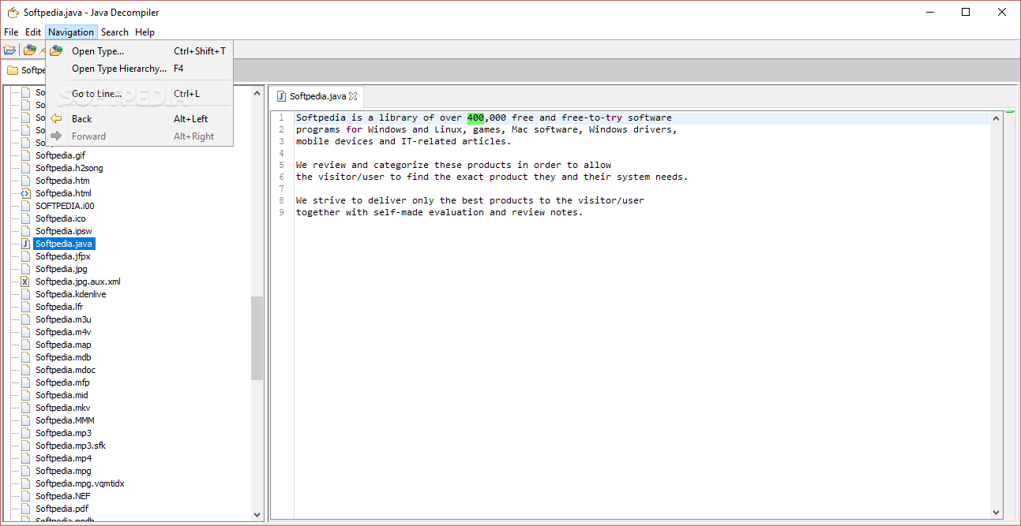Image resolution: width=1021 pixels, height=526 pixels.
Task: Click the editor scroll down arrow
Action: (x=997, y=512)
